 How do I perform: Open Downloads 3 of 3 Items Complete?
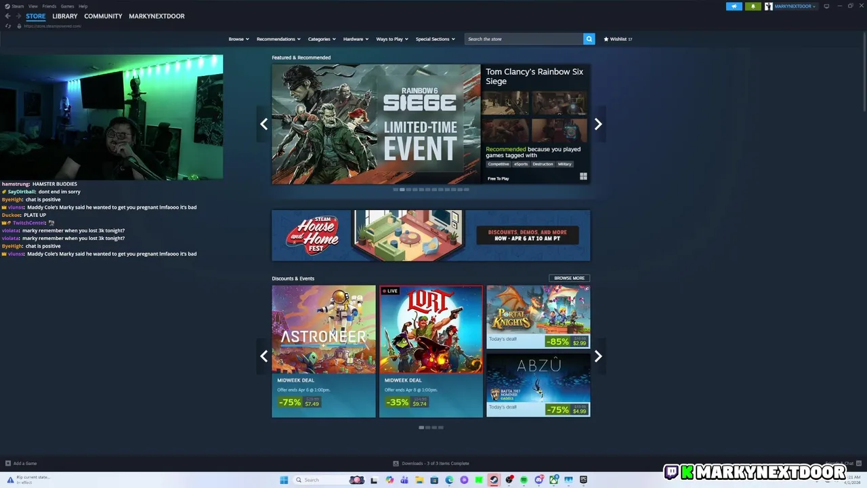436,464
